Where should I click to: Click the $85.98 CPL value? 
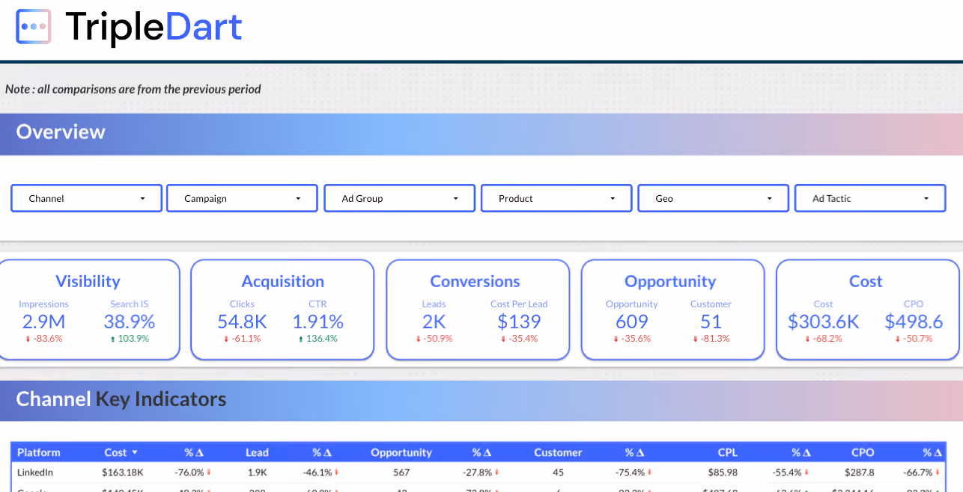(722, 473)
